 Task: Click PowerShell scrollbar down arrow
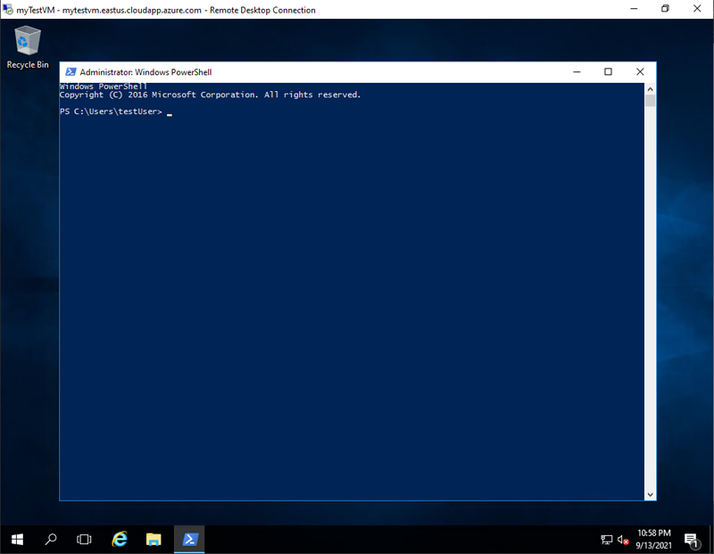651,494
